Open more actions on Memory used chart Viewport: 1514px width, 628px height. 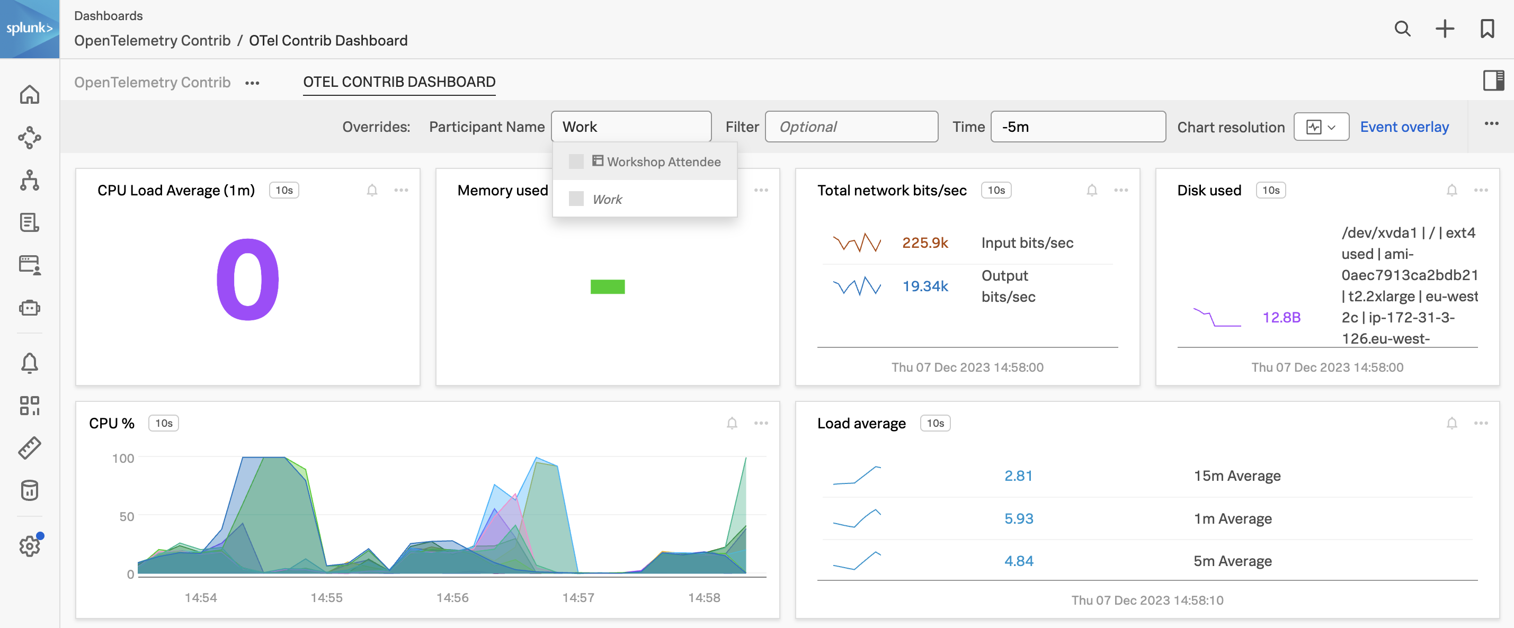pos(761,190)
